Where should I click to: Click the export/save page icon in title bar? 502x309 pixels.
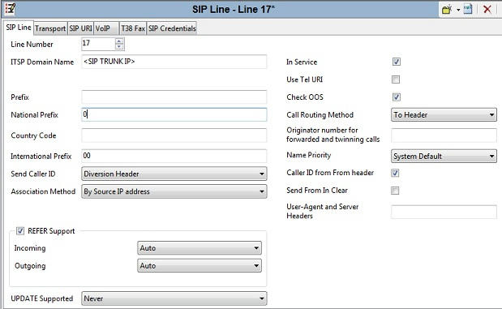pos(468,9)
